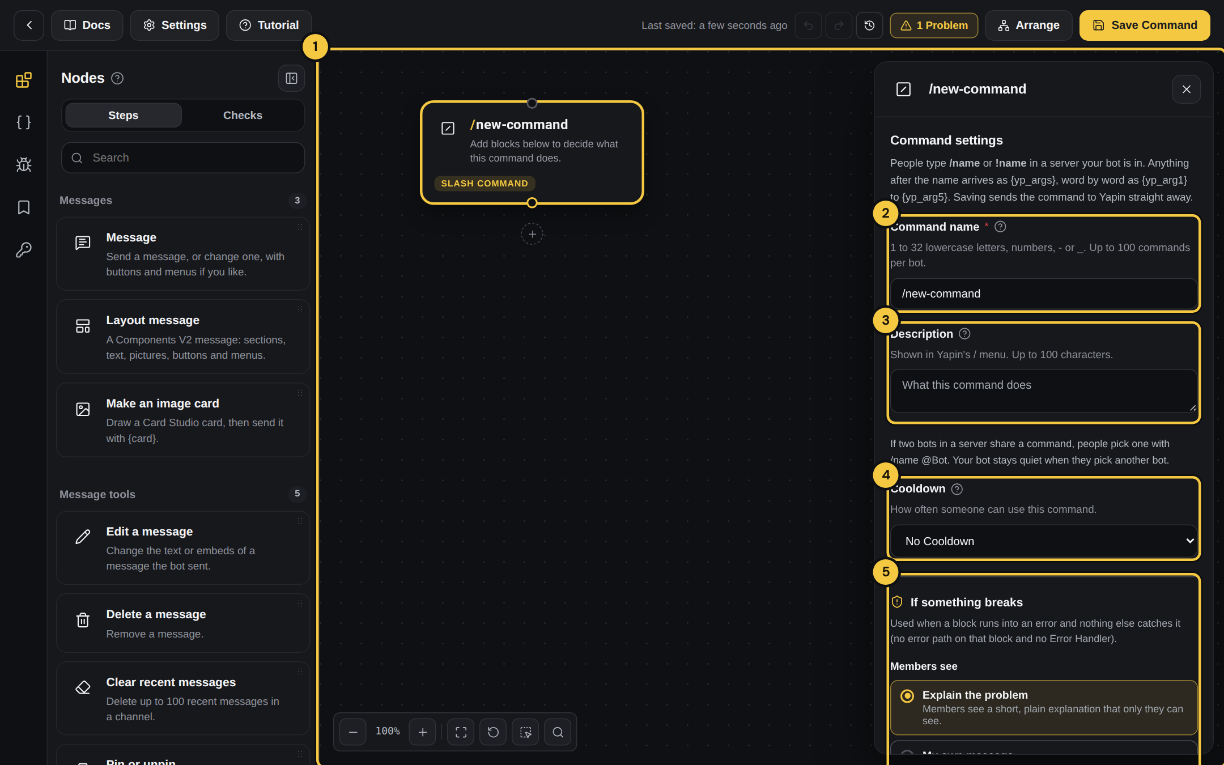Open the bookmark sidebar icon
Screen dimensions: 1224x765
tap(23, 207)
